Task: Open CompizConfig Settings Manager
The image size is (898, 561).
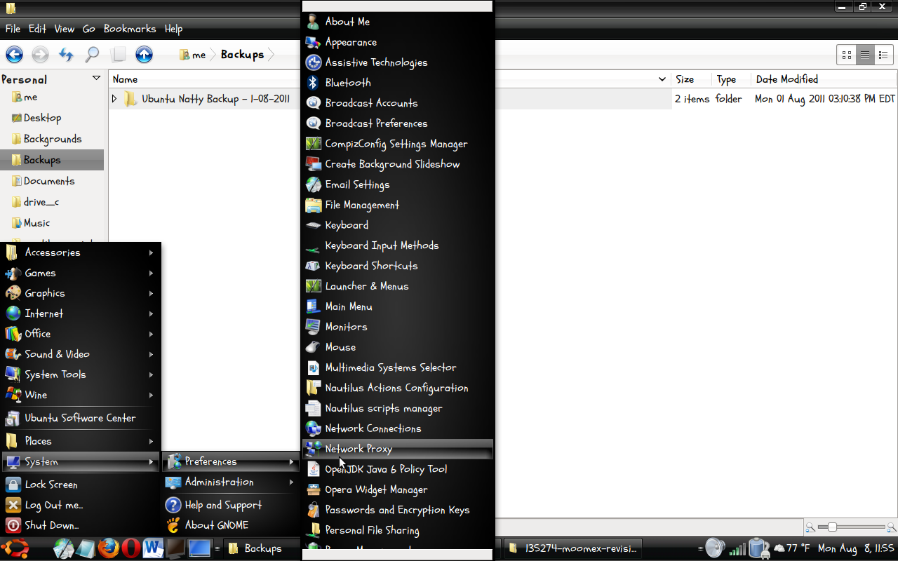Action: click(398, 144)
